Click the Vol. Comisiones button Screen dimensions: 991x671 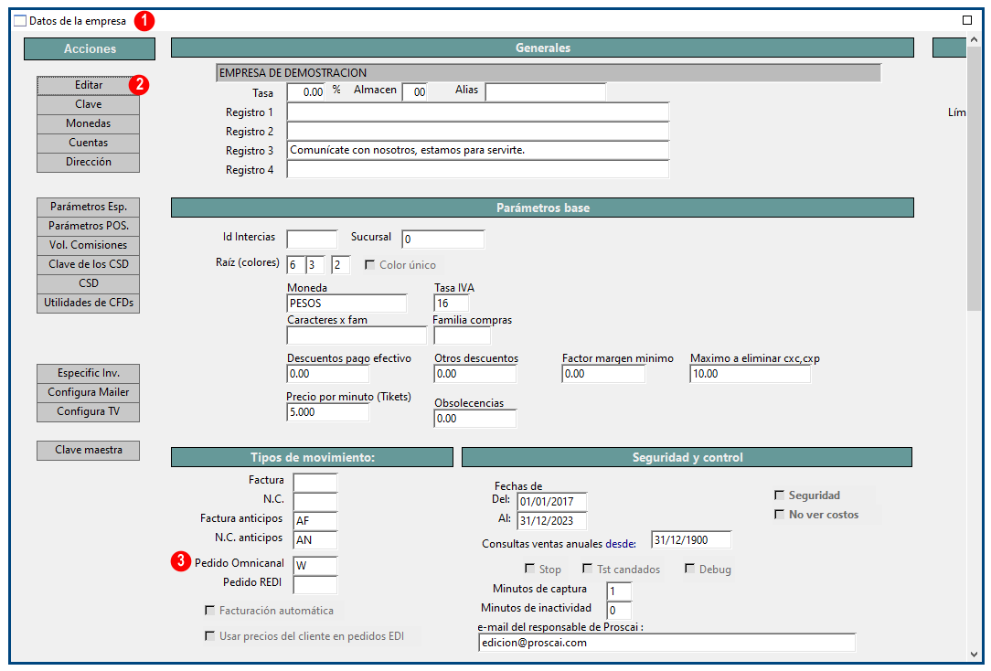click(x=89, y=245)
